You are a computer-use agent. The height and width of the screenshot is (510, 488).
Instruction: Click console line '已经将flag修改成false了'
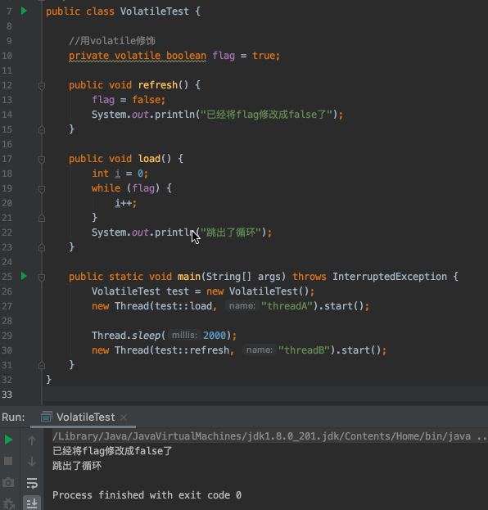[x=112, y=451]
